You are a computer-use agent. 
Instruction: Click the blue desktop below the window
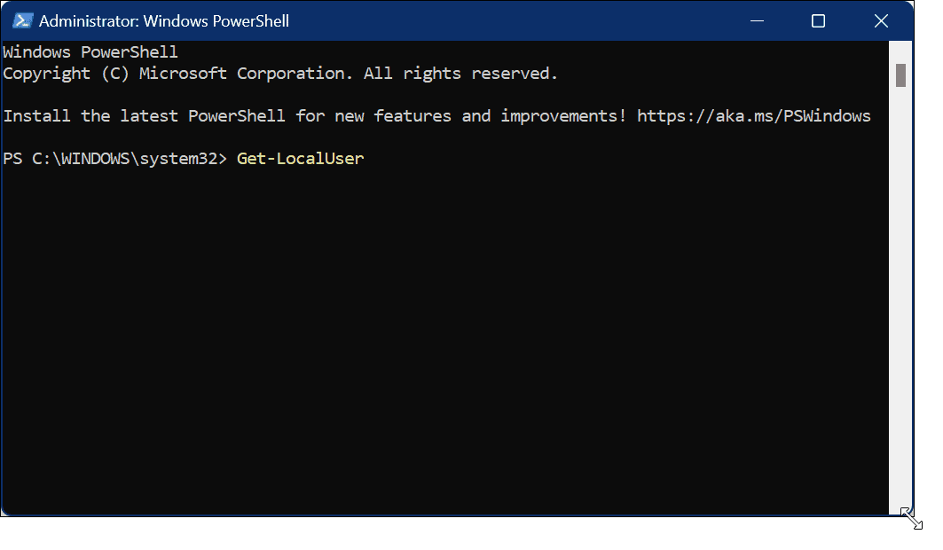tap(444, 534)
